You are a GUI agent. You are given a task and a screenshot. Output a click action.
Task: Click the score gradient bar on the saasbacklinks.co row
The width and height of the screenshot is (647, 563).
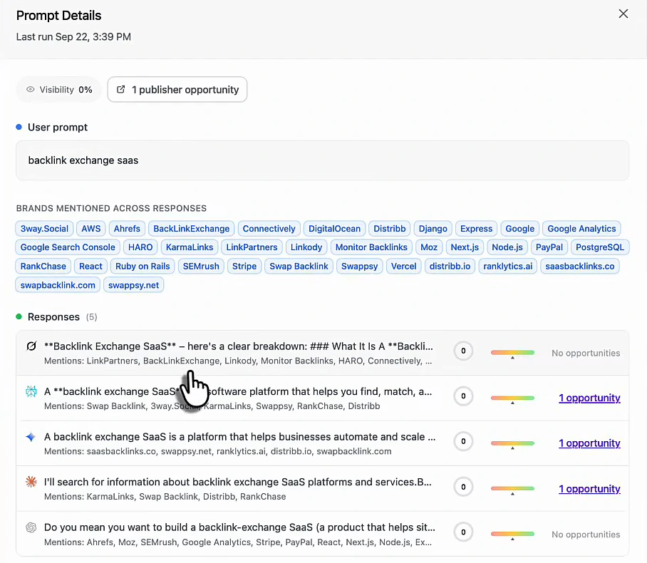(512, 443)
